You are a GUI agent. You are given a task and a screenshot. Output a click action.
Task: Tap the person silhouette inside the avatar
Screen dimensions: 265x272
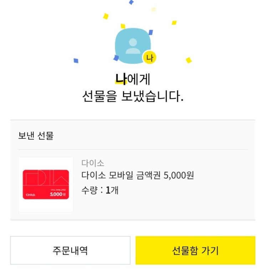tap(133, 46)
